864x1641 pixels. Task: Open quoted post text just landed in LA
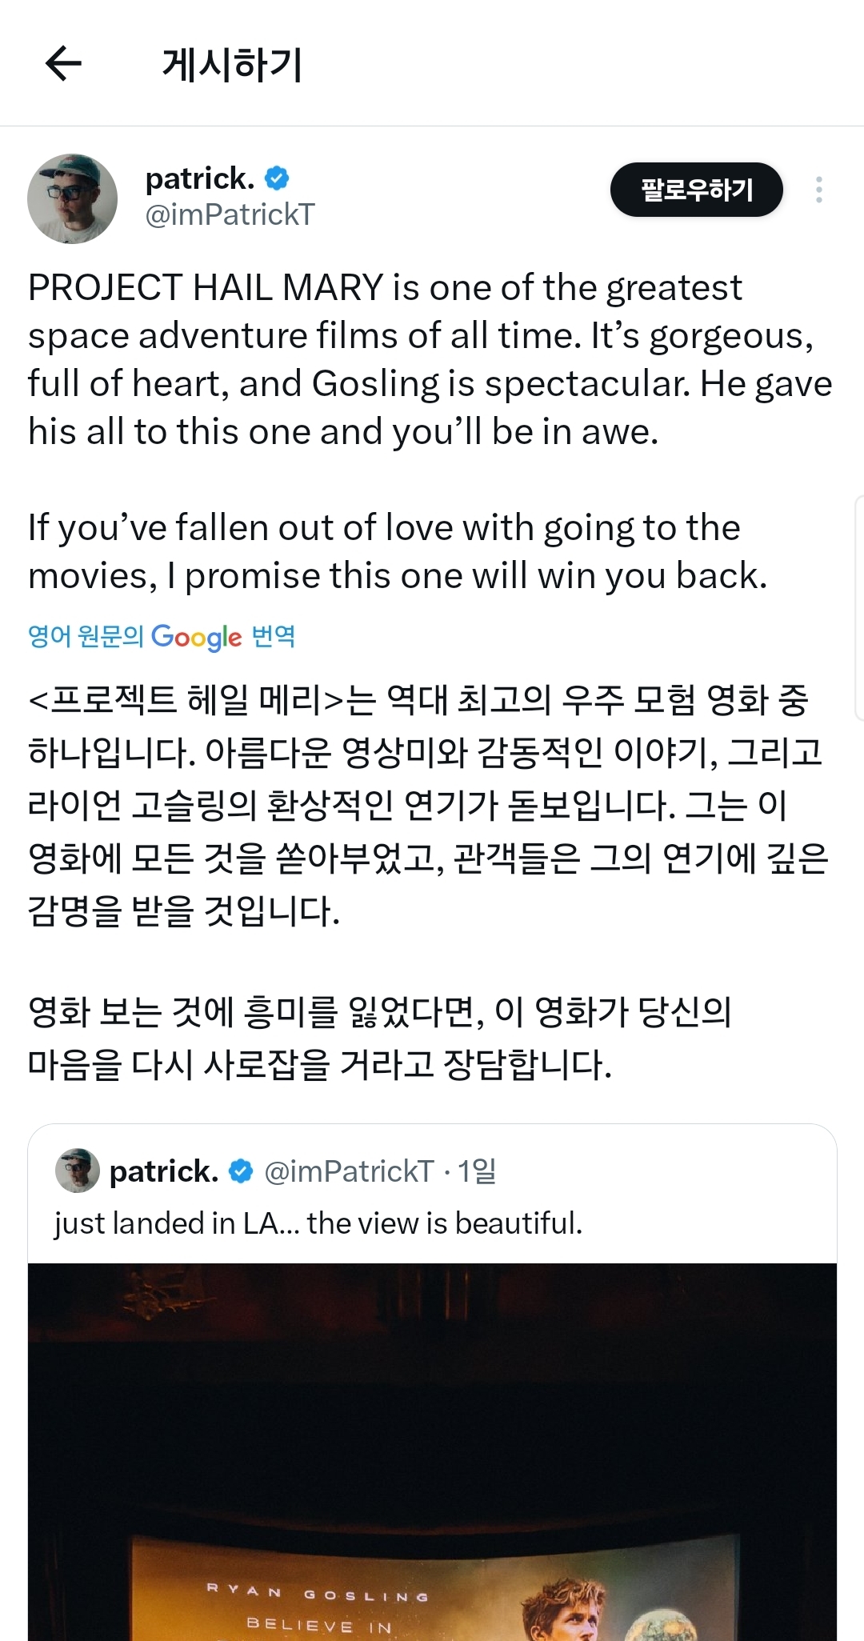(318, 1223)
